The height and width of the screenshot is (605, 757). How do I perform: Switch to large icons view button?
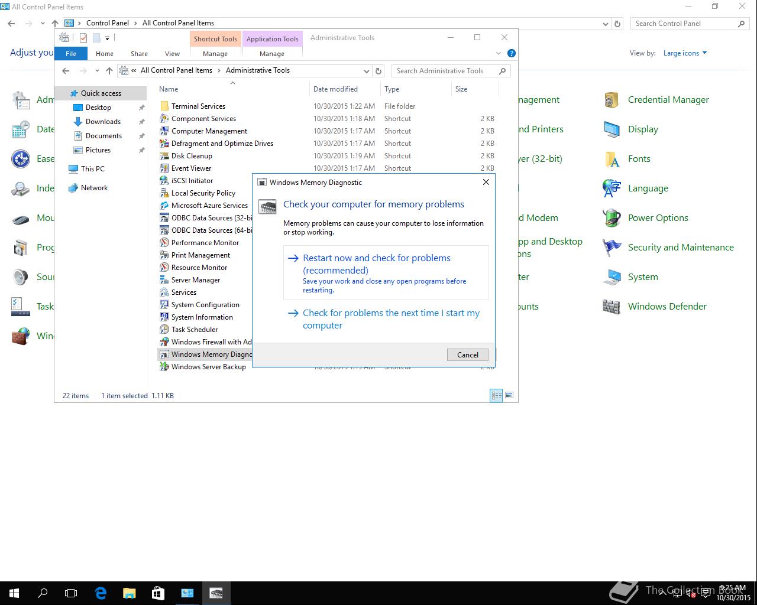[x=509, y=395]
